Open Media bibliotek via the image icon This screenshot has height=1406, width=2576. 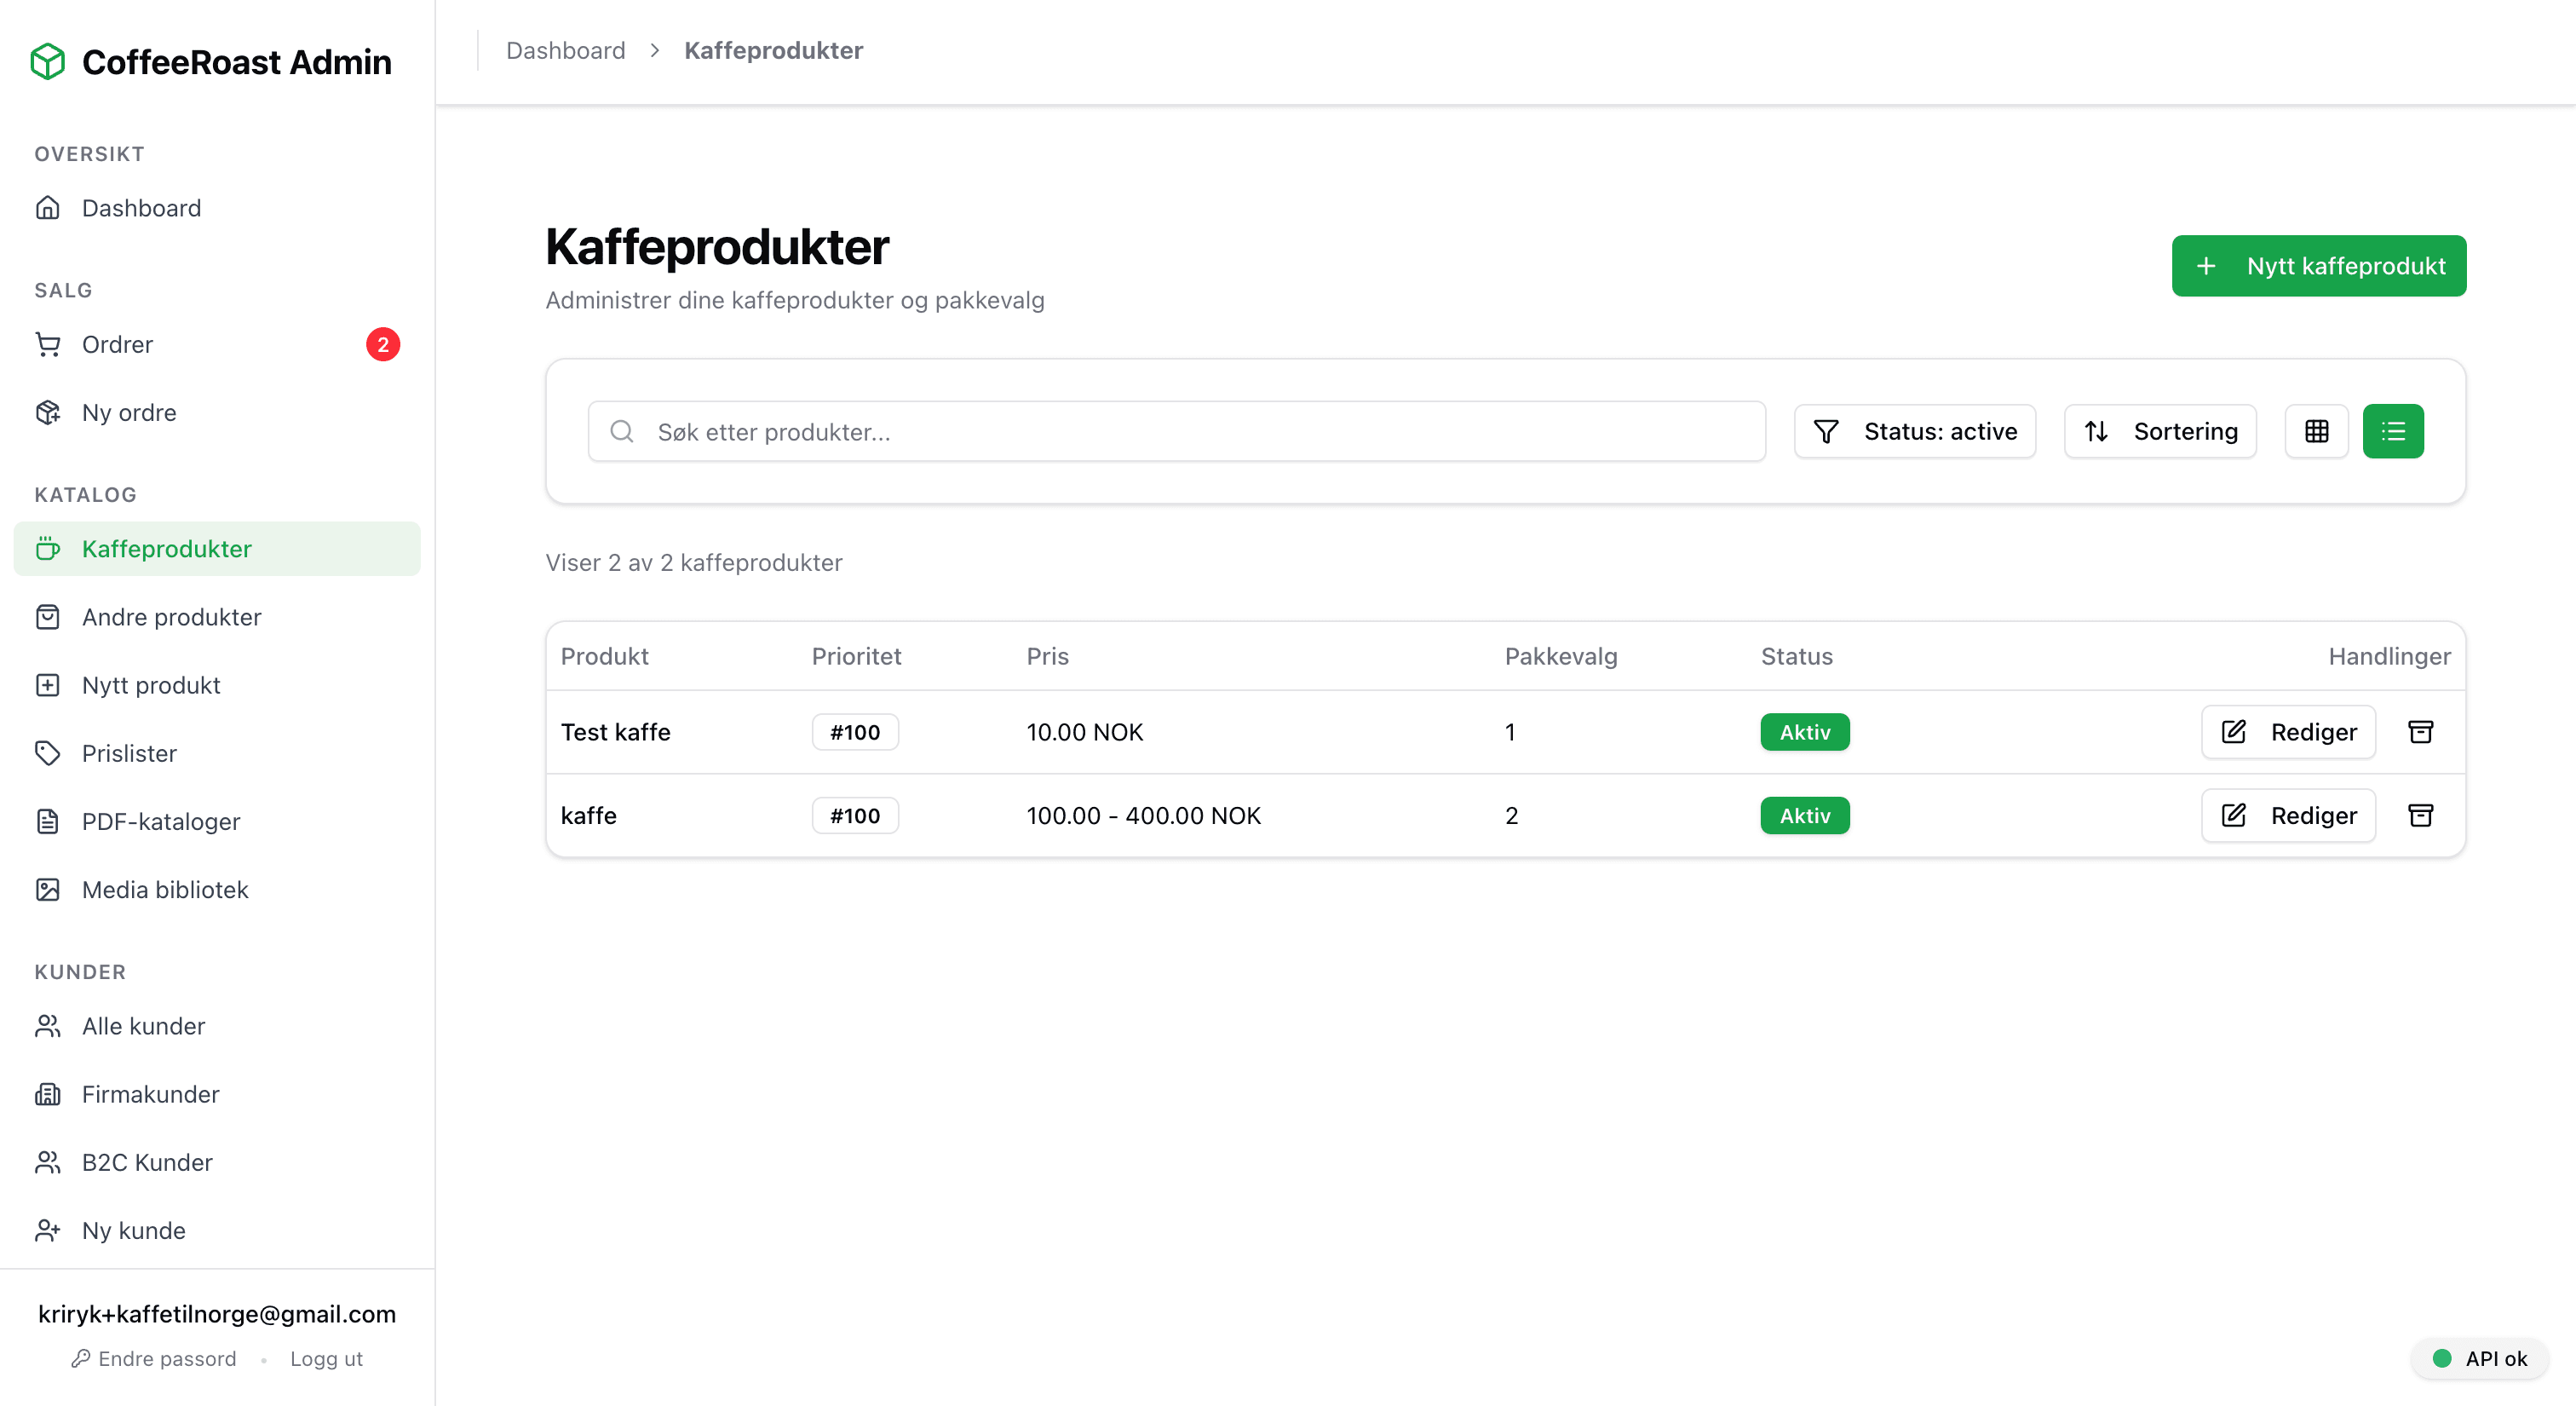click(48, 889)
